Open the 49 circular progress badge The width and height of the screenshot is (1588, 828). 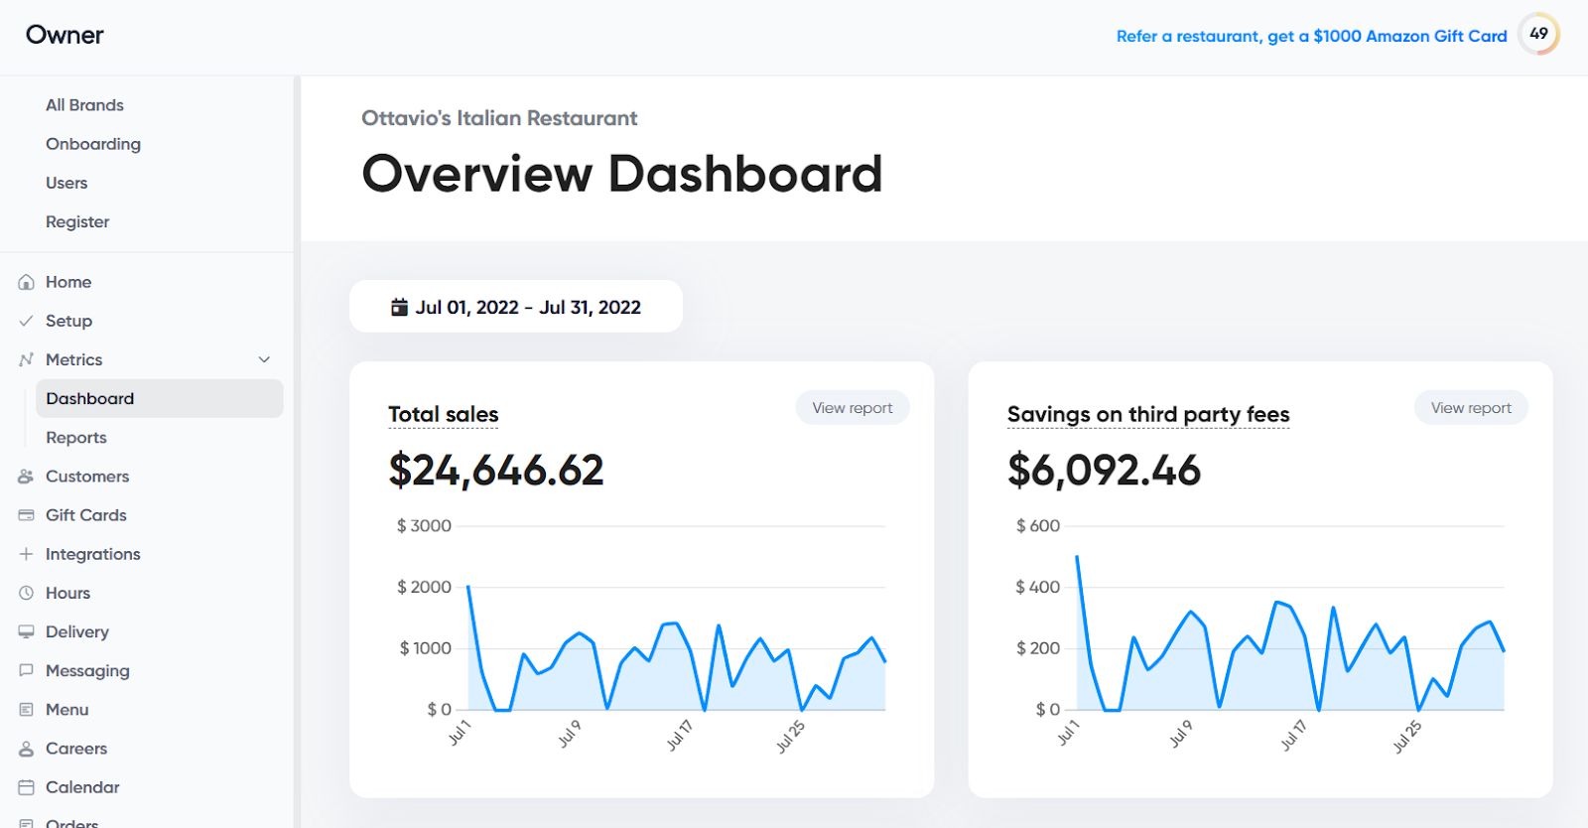coord(1538,34)
